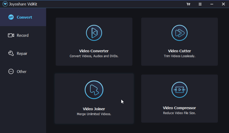
Task: Open the Video Cutter tool icon
Action: pyautogui.click(x=179, y=33)
